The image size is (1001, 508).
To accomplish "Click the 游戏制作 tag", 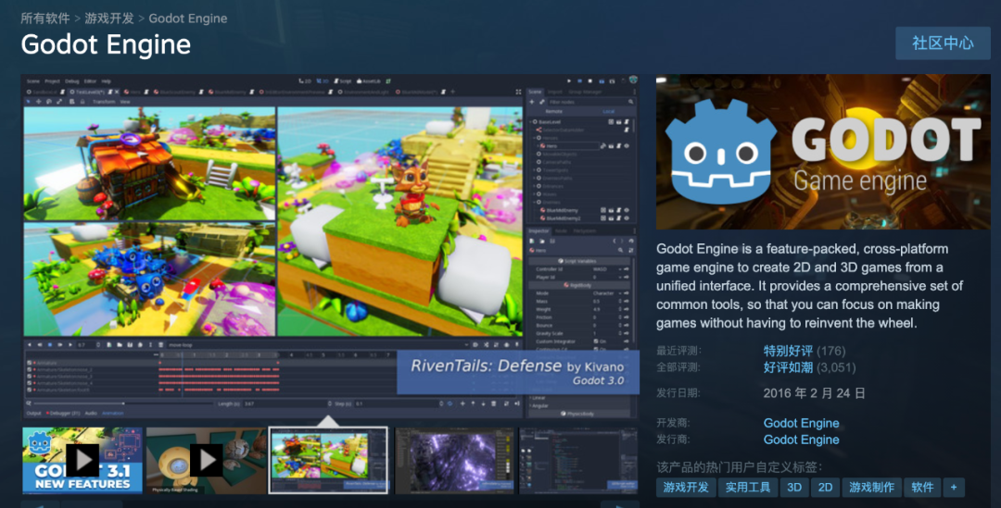I will (x=871, y=488).
